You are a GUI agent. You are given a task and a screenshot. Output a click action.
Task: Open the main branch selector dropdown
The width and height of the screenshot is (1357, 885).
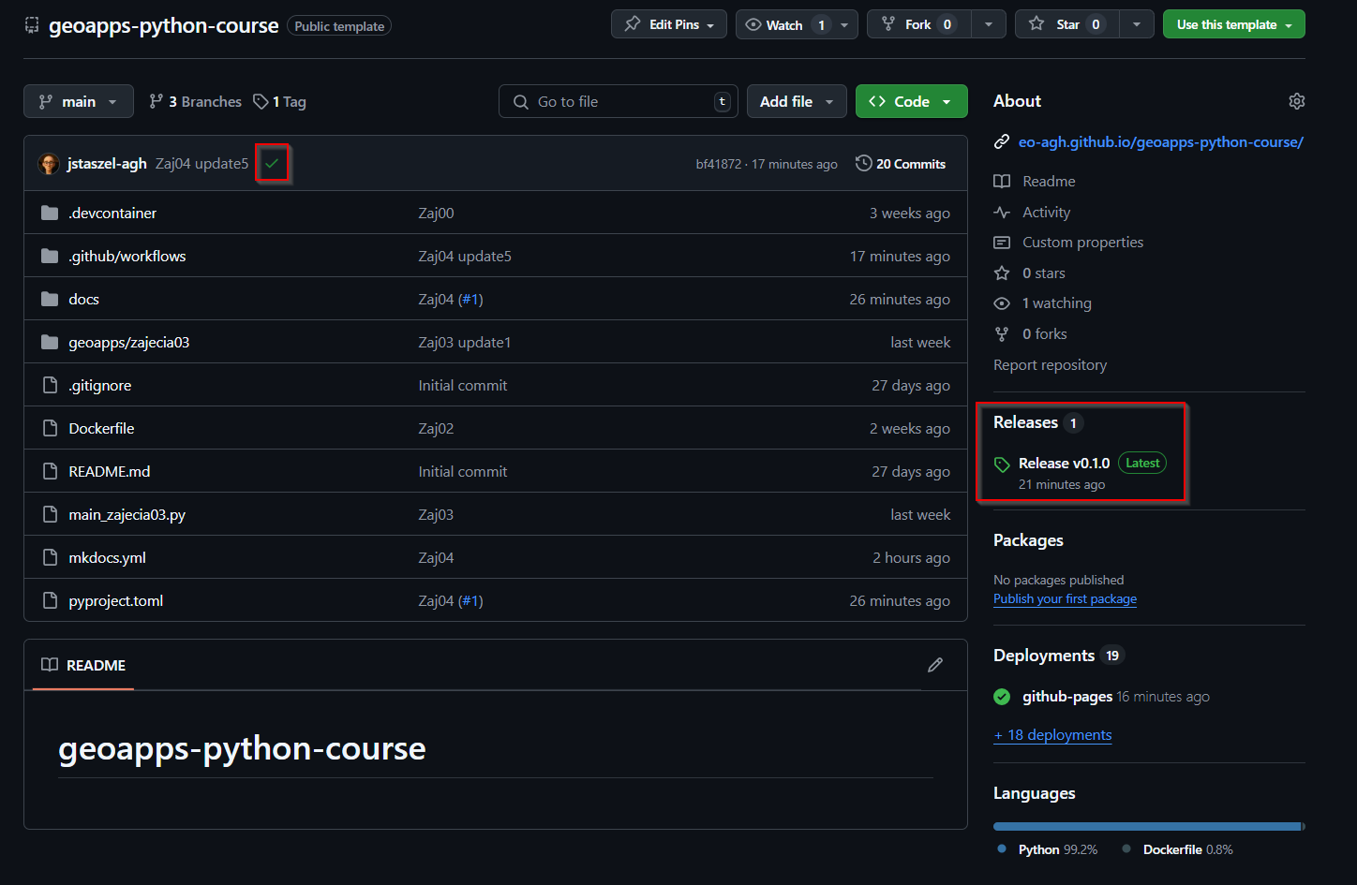[x=79, y=101]
